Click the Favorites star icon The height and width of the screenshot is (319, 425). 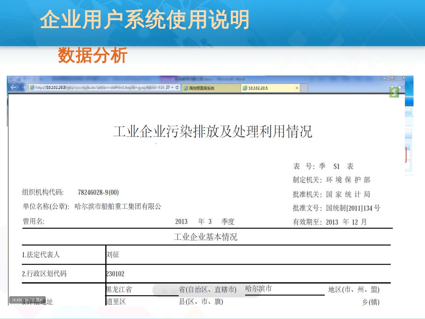(x=399, y=87)
